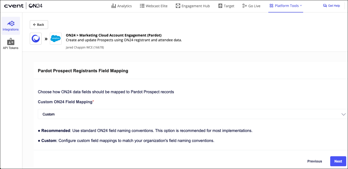Screen dimensions: 348x169
Task: Click the 'Custom' option description bullet text
Action: pos(126,140)
